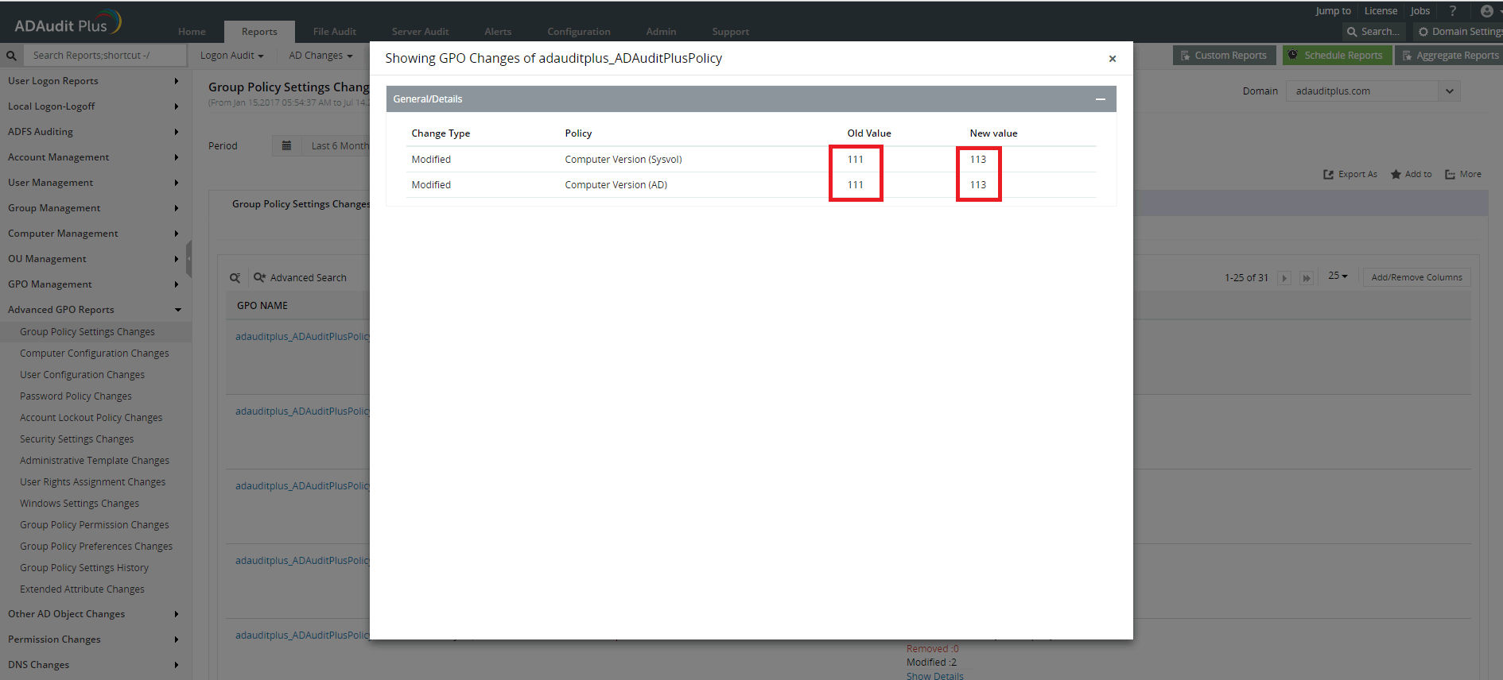Open the 25 rows-per-page dropdown
The width and height of the screenshot is (1503, 680).
click(x=1338, y=276)
